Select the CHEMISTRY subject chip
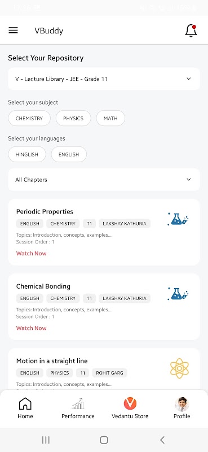 pos(29,118)
